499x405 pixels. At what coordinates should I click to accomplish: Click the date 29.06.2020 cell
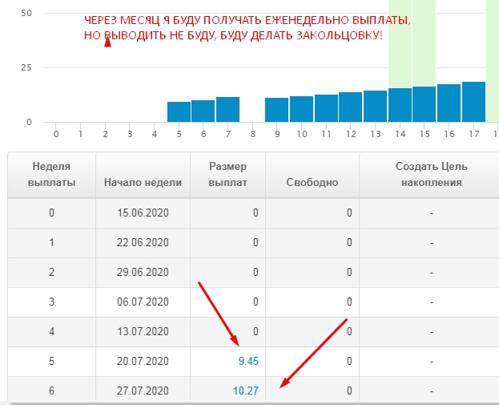(143, 272)
